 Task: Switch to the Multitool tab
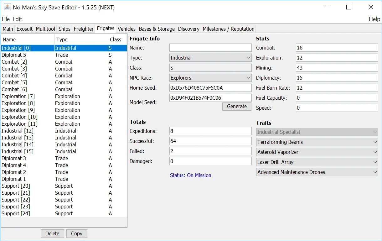[45, 29]
